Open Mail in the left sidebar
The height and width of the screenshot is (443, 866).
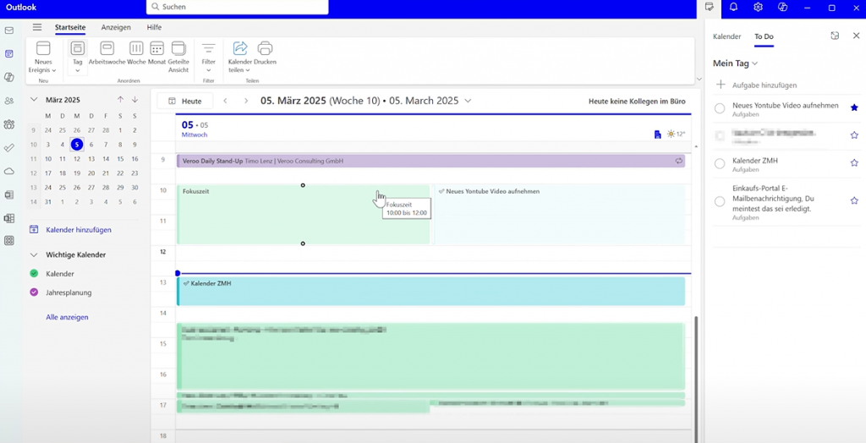(8, 30)
